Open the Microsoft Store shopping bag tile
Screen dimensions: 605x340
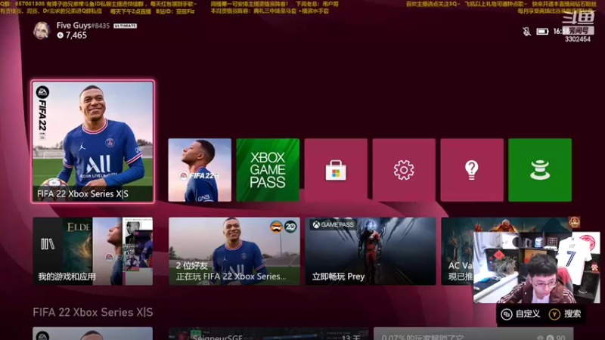click(x=336, y=170)
